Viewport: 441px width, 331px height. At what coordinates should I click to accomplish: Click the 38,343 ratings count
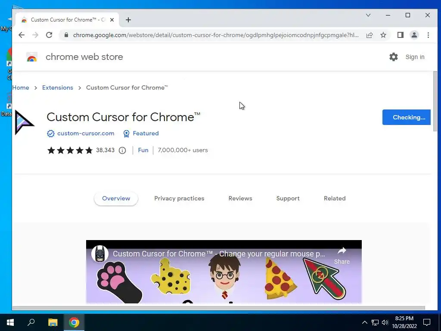105,150
